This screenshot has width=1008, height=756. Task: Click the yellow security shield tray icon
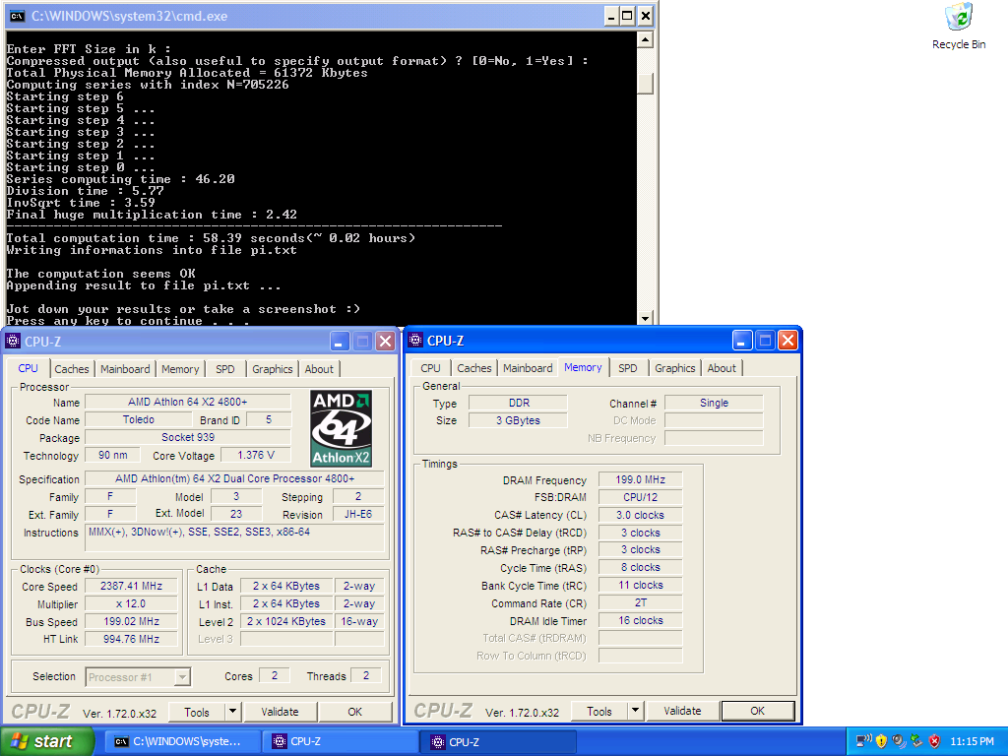coord(881,741)
